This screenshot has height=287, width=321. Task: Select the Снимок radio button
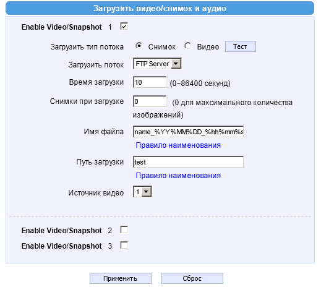coord(139,46)
